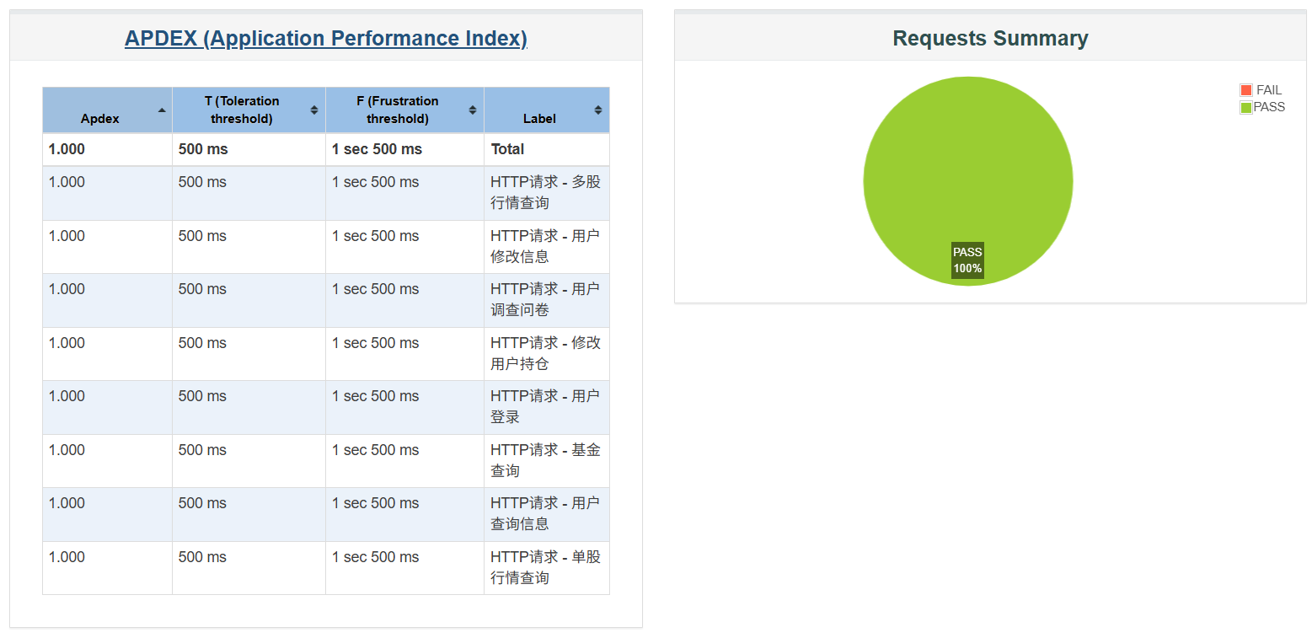The image size is (1312, 638).
Task: Click the PASS legend text
Action: tap(1270, 107)
